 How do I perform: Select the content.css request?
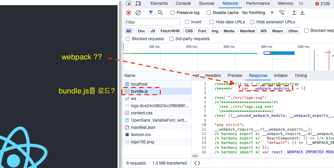pyautogui.click(x=157, y=113)
